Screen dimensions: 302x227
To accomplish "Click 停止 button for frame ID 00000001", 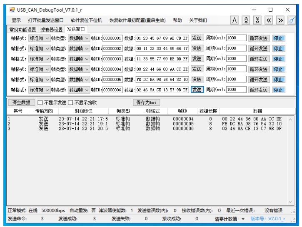I will tap(278, 38).
